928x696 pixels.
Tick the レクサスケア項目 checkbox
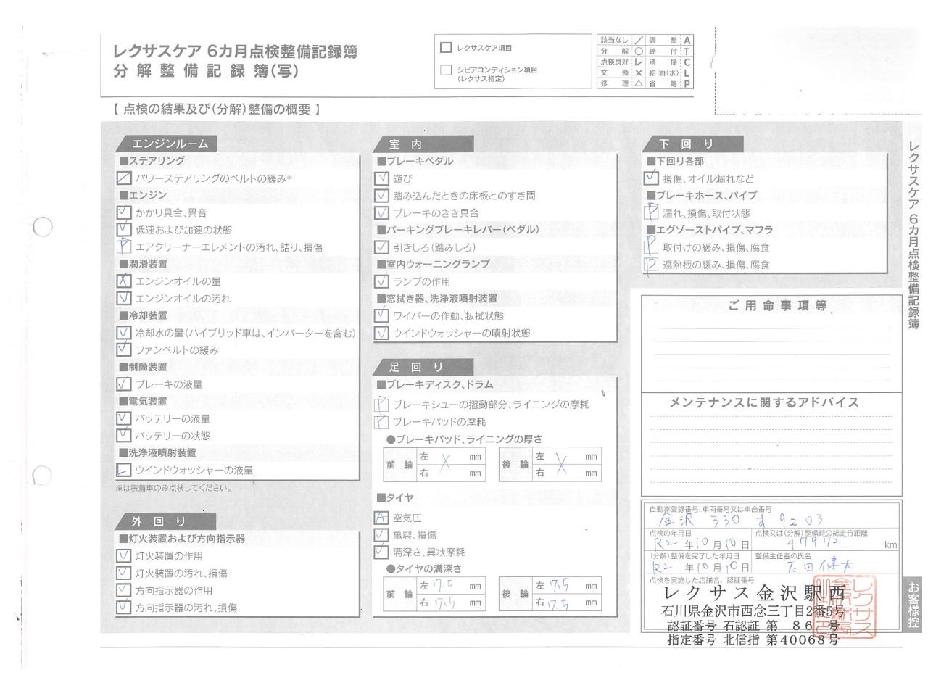(446, 48)
